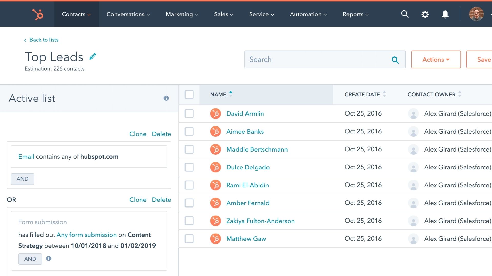
Task: Click the user profile avatar icon
Action: click(x=476, y=14)
